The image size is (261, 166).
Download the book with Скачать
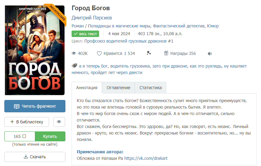pos(35,157)
